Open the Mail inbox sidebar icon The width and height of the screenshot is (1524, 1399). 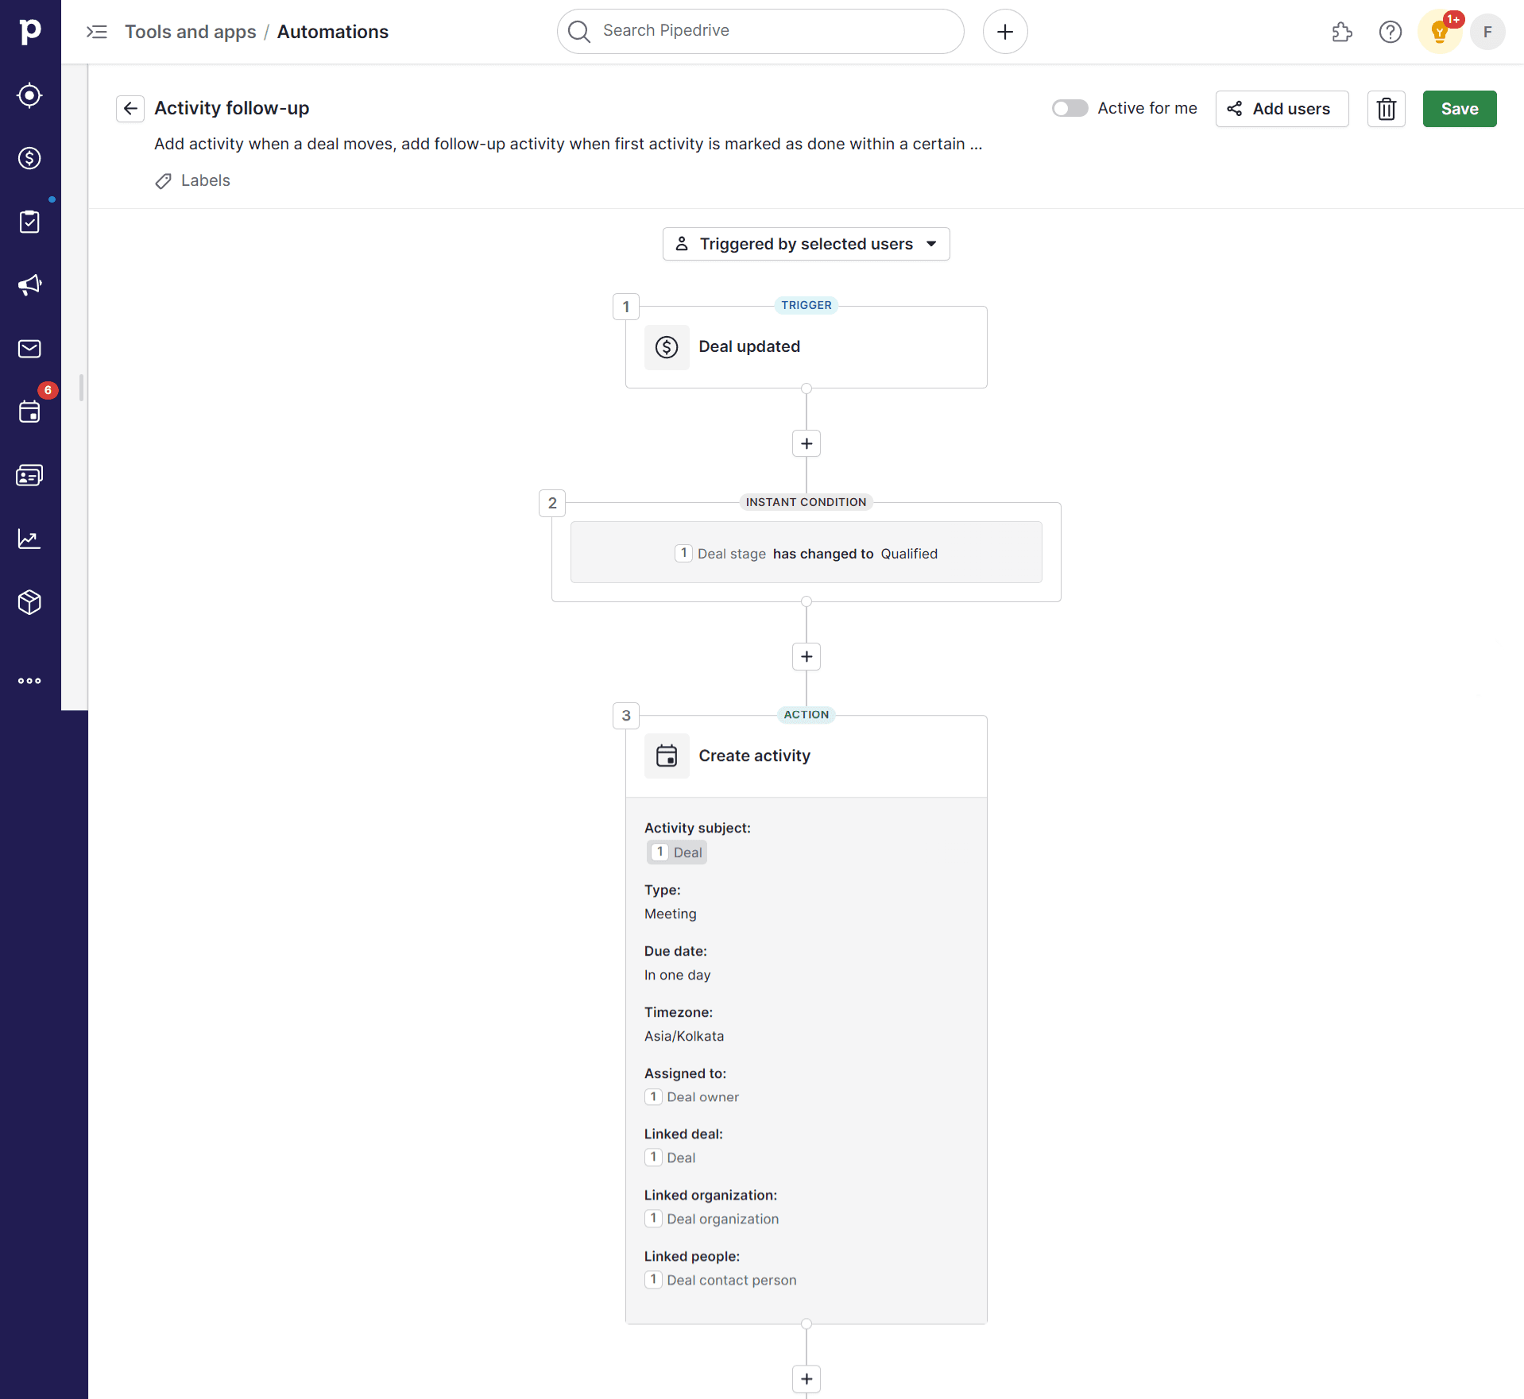coord(29,349)
